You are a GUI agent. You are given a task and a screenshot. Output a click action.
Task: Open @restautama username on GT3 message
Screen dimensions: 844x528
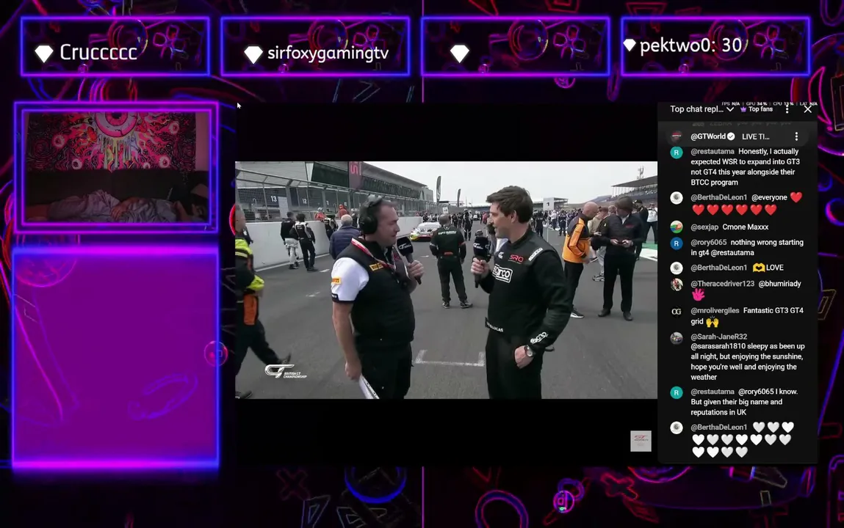pyautogui.click(x=712, y=152)
